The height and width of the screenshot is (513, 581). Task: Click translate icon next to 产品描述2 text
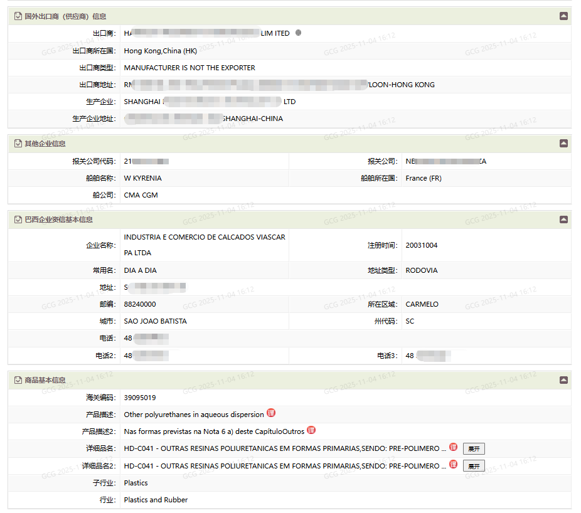pos(311,430)
